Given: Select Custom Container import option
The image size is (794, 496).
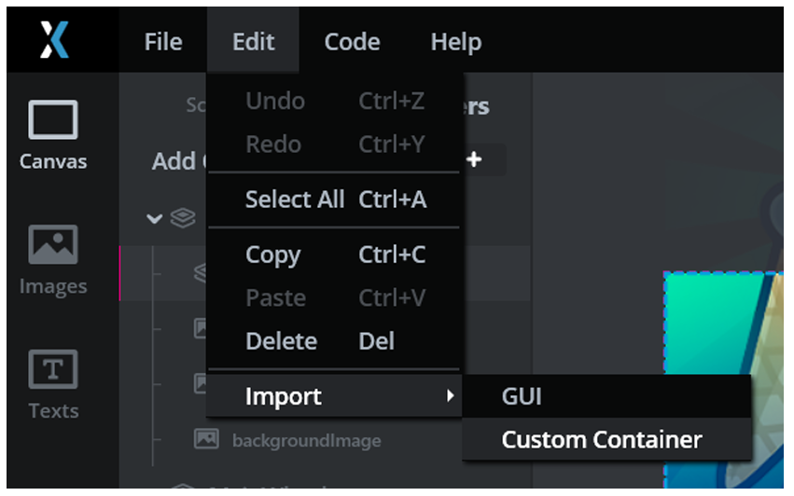Looking at the screenshot, I should click(601, 439).
